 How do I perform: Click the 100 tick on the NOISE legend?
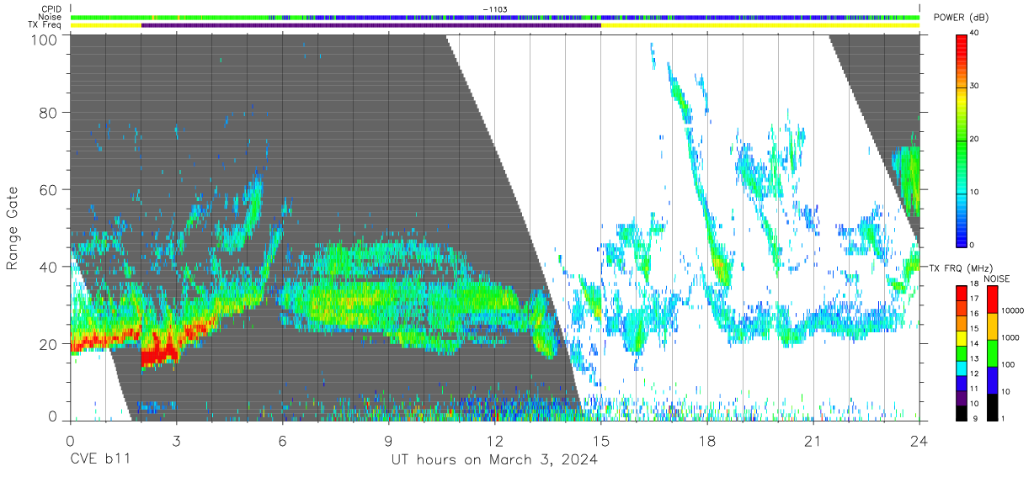[x=1009, y=364]
